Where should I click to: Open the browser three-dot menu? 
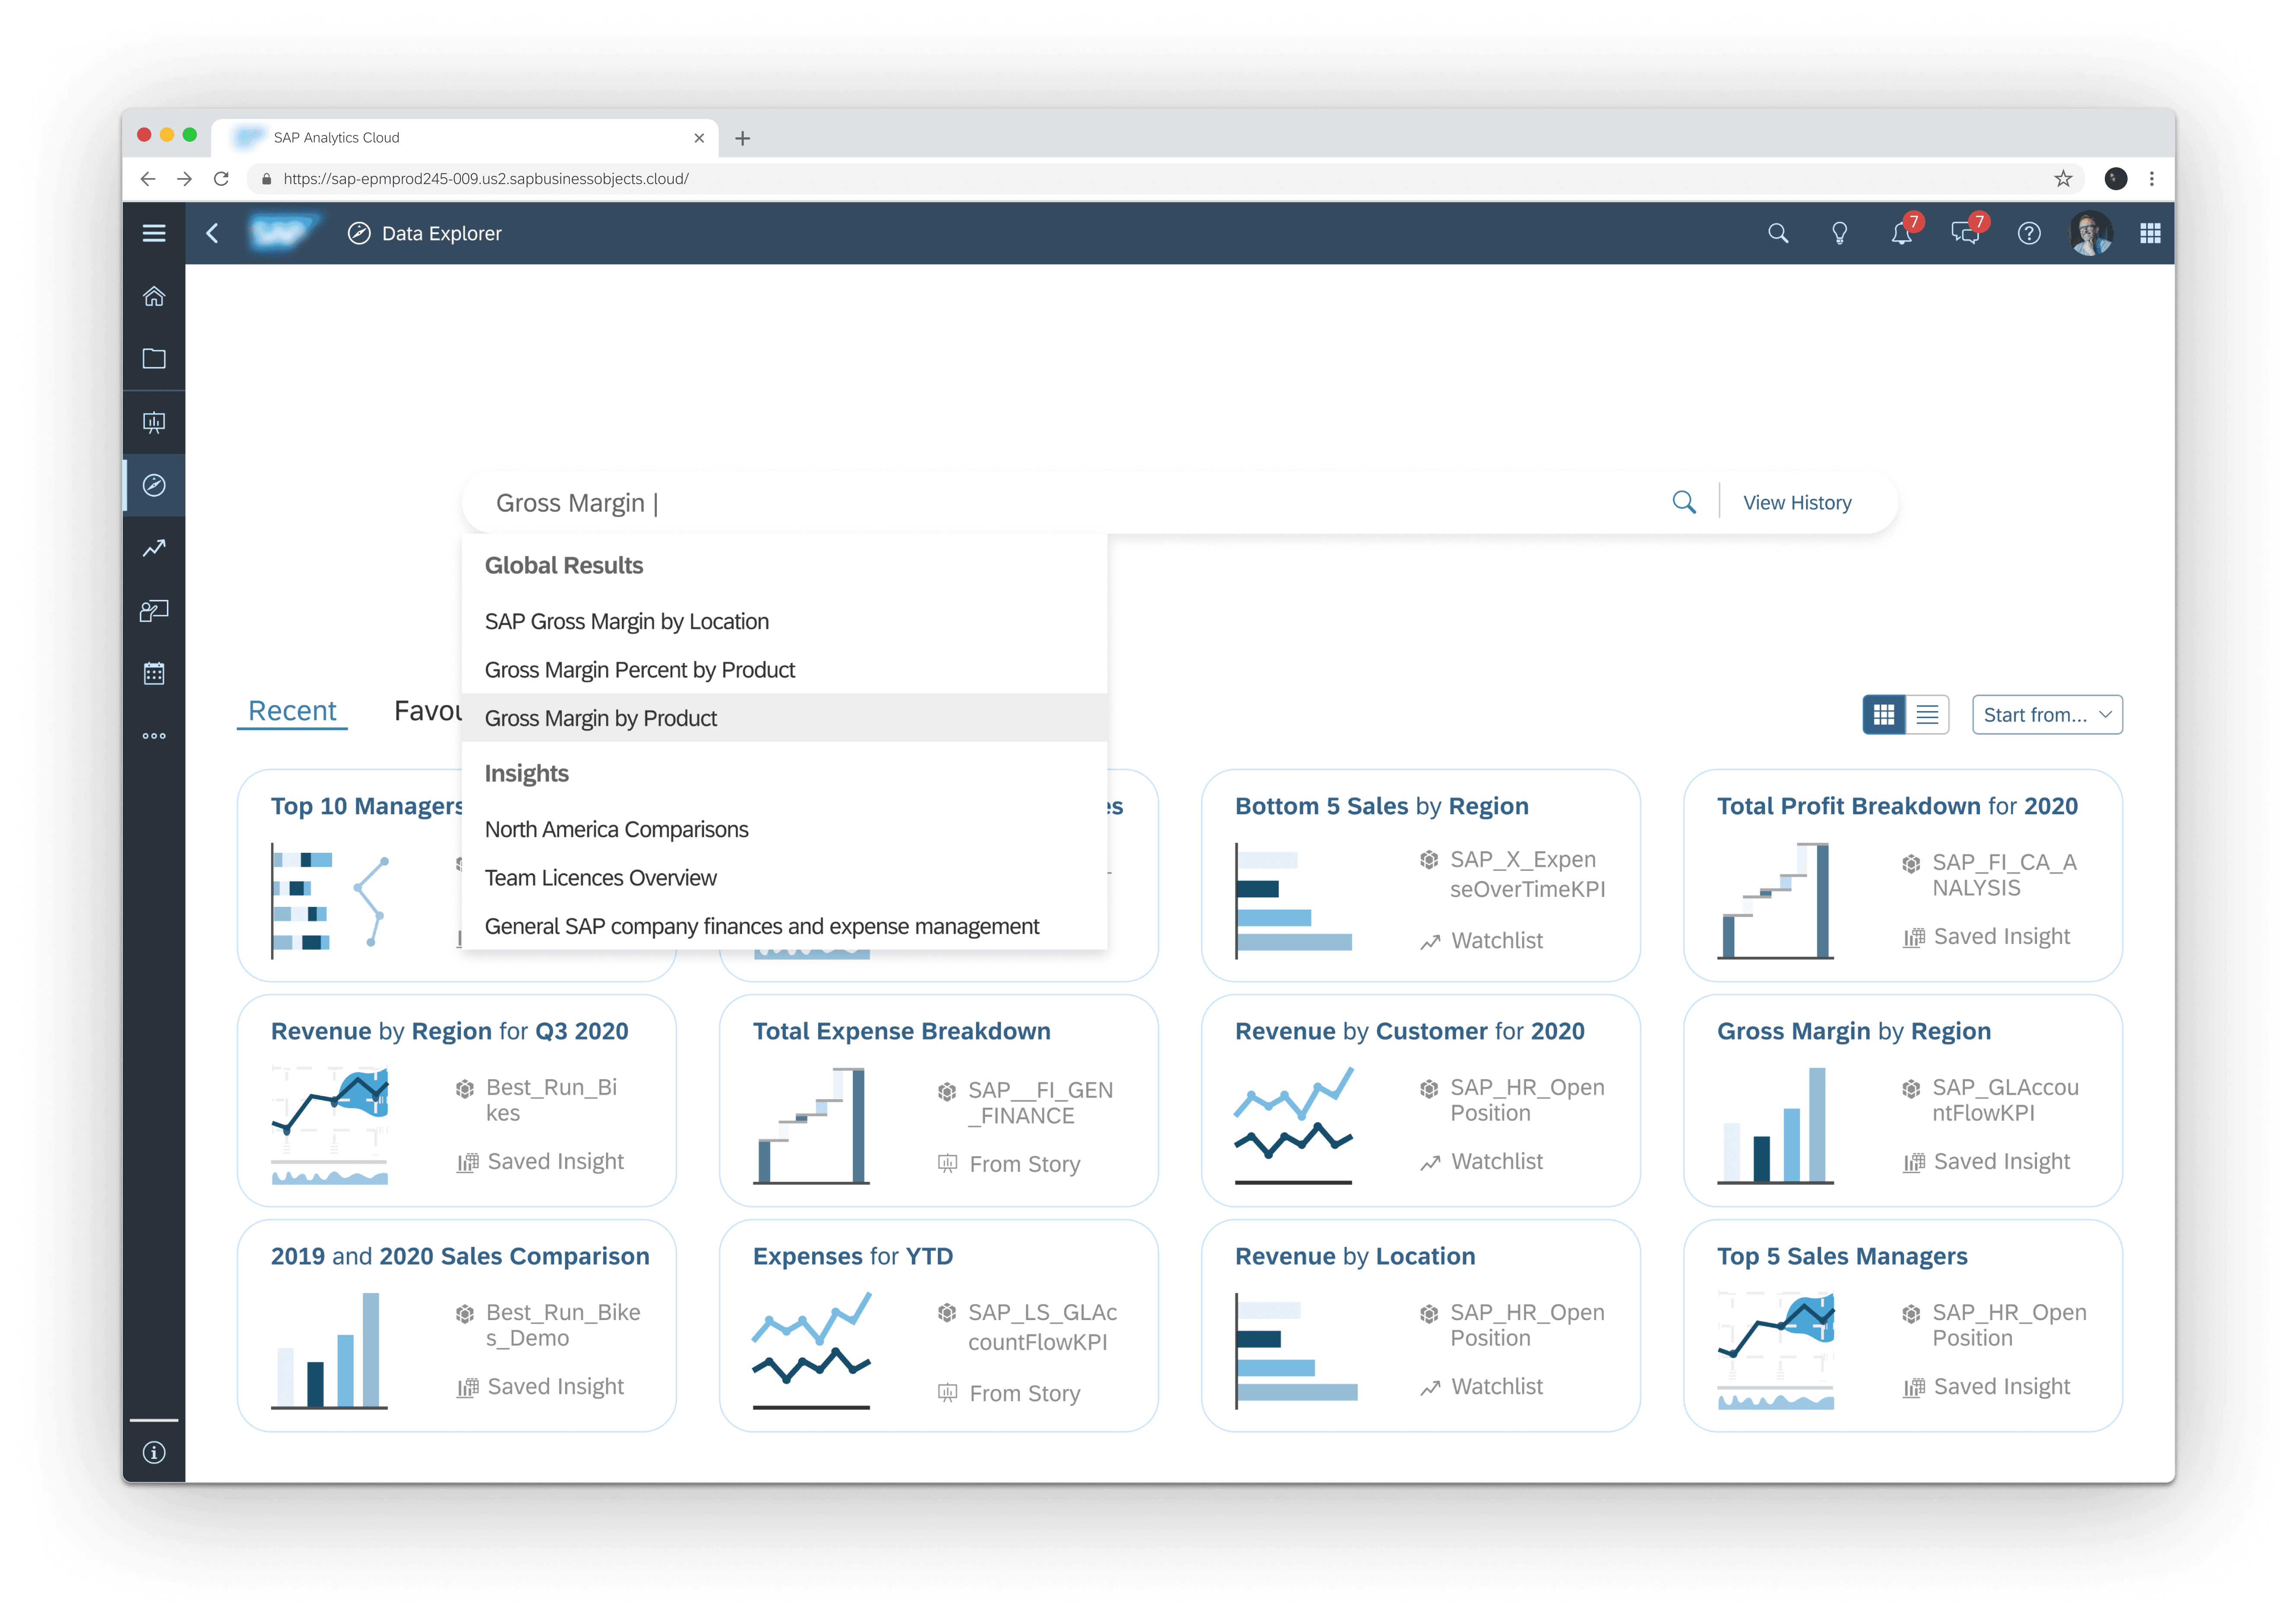pos(2152,179)
